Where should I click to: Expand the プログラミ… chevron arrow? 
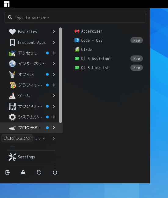(x=54, y=128)
